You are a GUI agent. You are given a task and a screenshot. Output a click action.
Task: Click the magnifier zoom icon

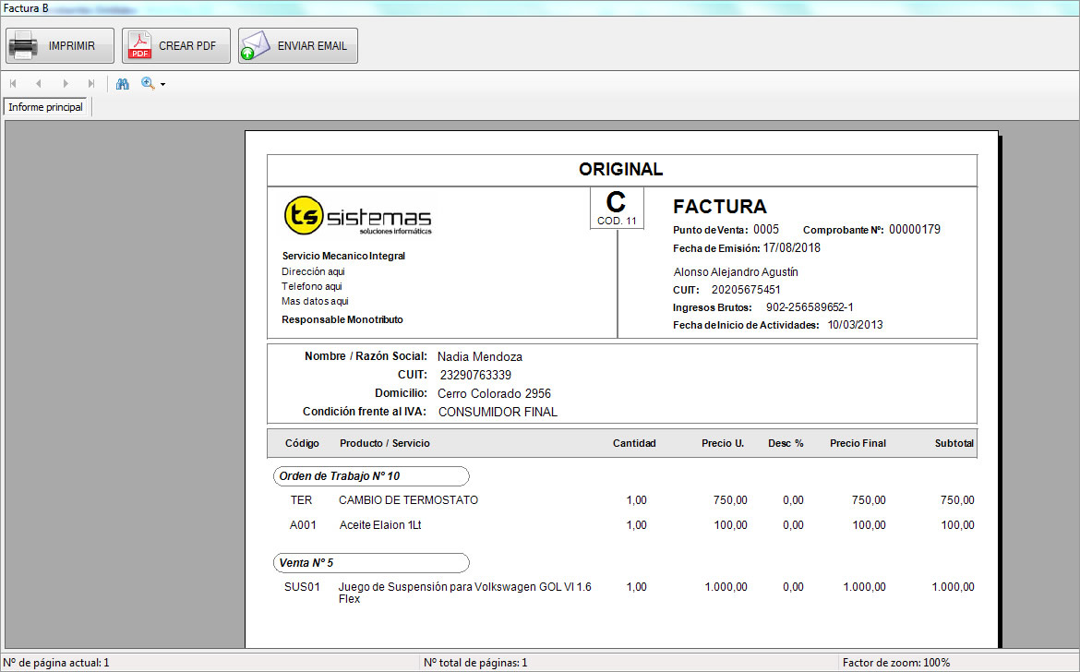click(148, 83)
